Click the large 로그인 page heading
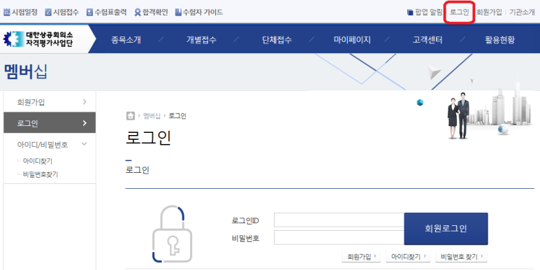540x270 pixels. 148,138
